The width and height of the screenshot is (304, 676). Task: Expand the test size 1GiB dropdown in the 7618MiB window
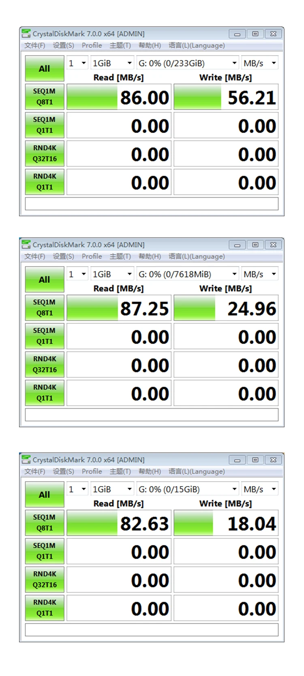click(112, 274)
